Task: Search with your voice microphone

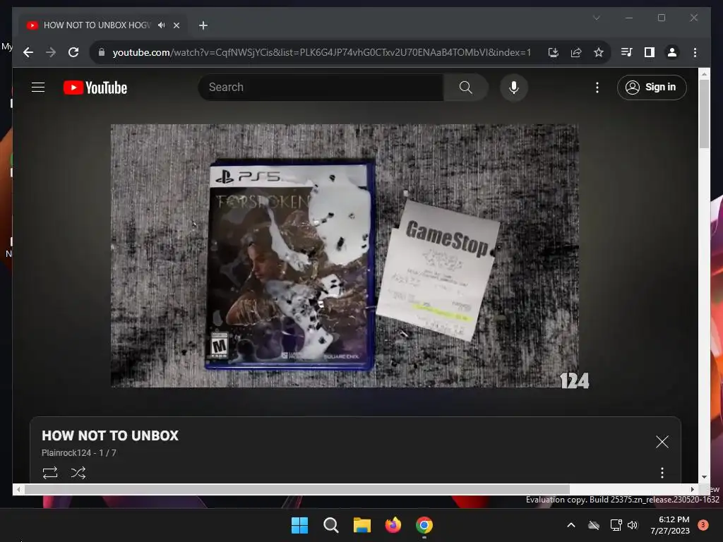Action: pyautogui.click(x=514, y=87)
